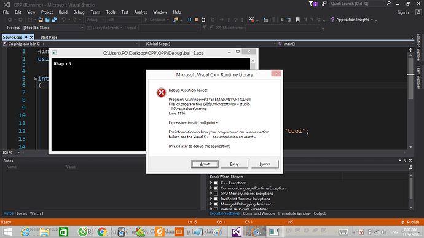Image resolution: width=424 pixels, height=238 pixels.
Task: Toggle bookmark icon in the toolbar
Action: point(297,20)
